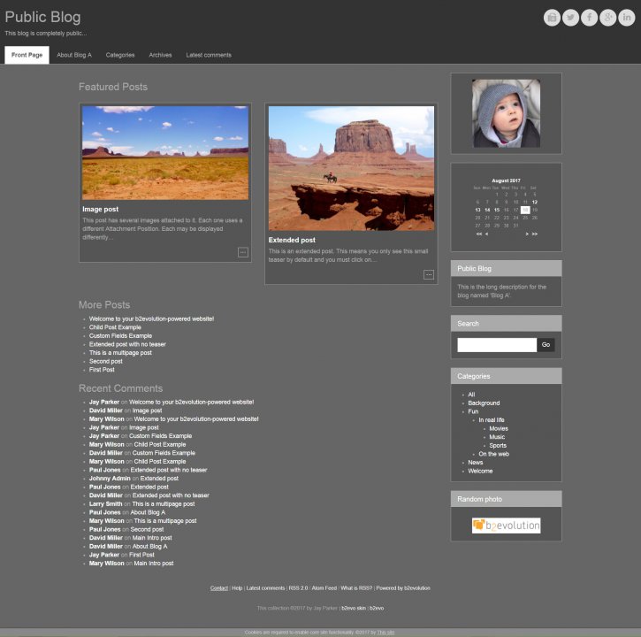Open the Atom Feed footer link
This screenshot has width=641, height=637.
point(324,588)
